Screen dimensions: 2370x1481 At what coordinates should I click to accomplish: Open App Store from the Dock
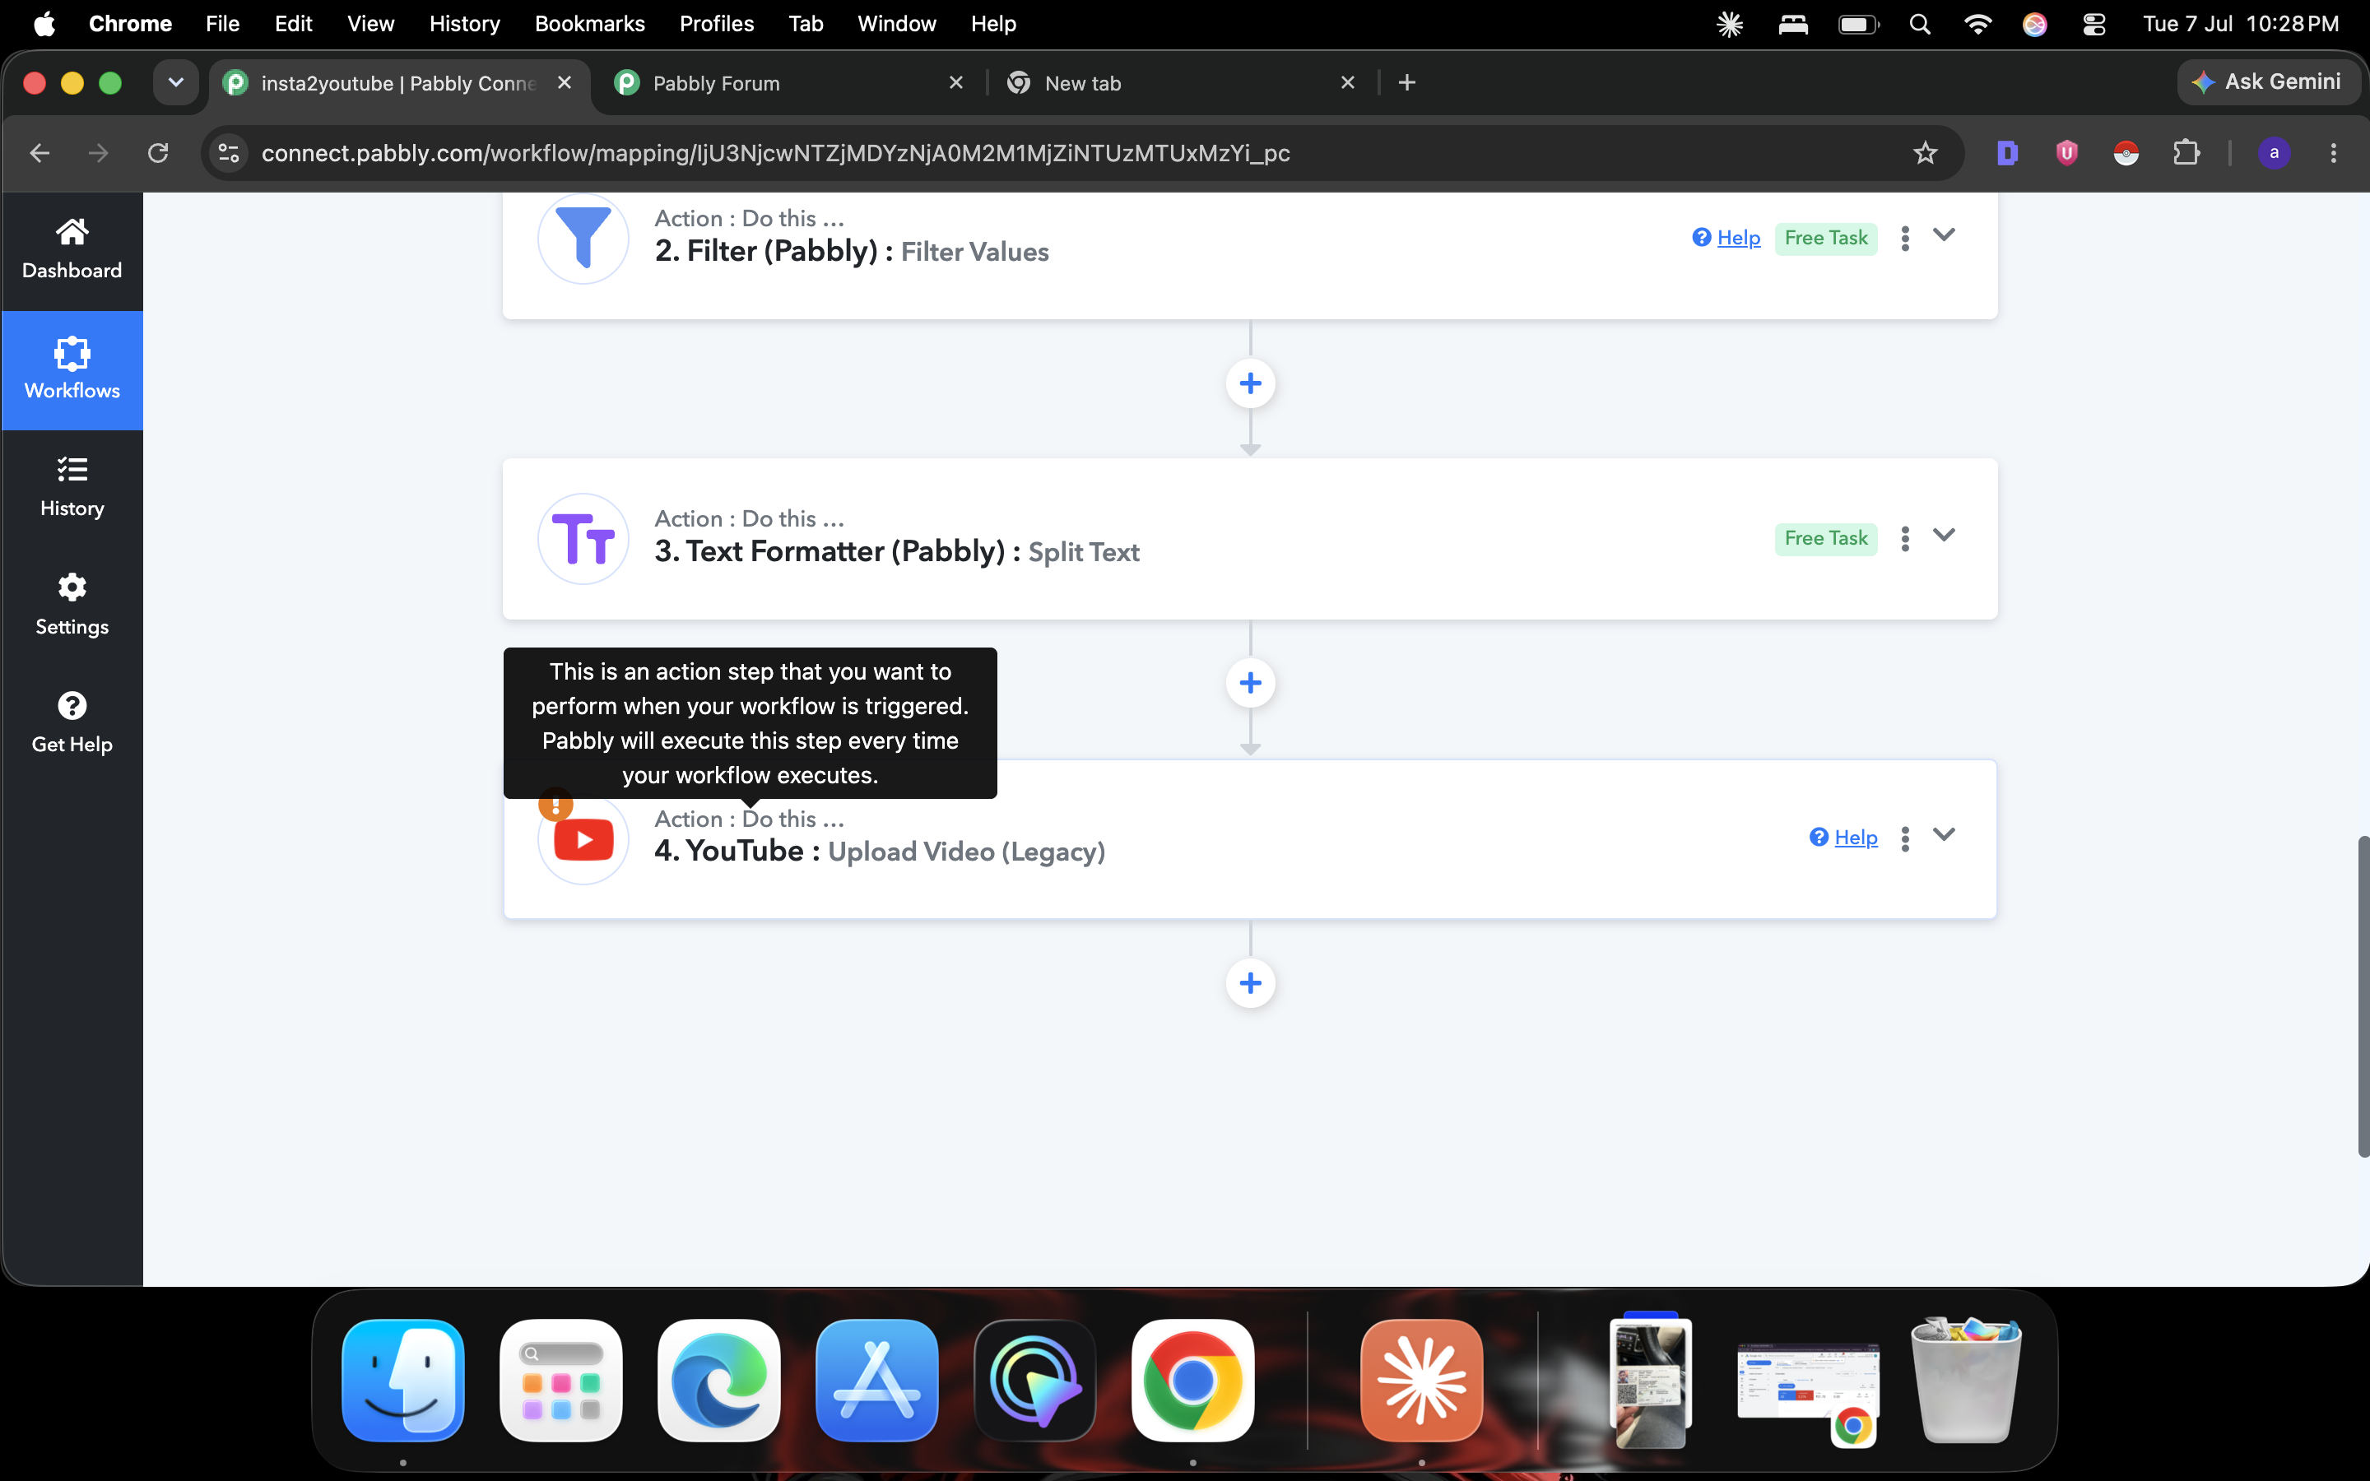876,1380
